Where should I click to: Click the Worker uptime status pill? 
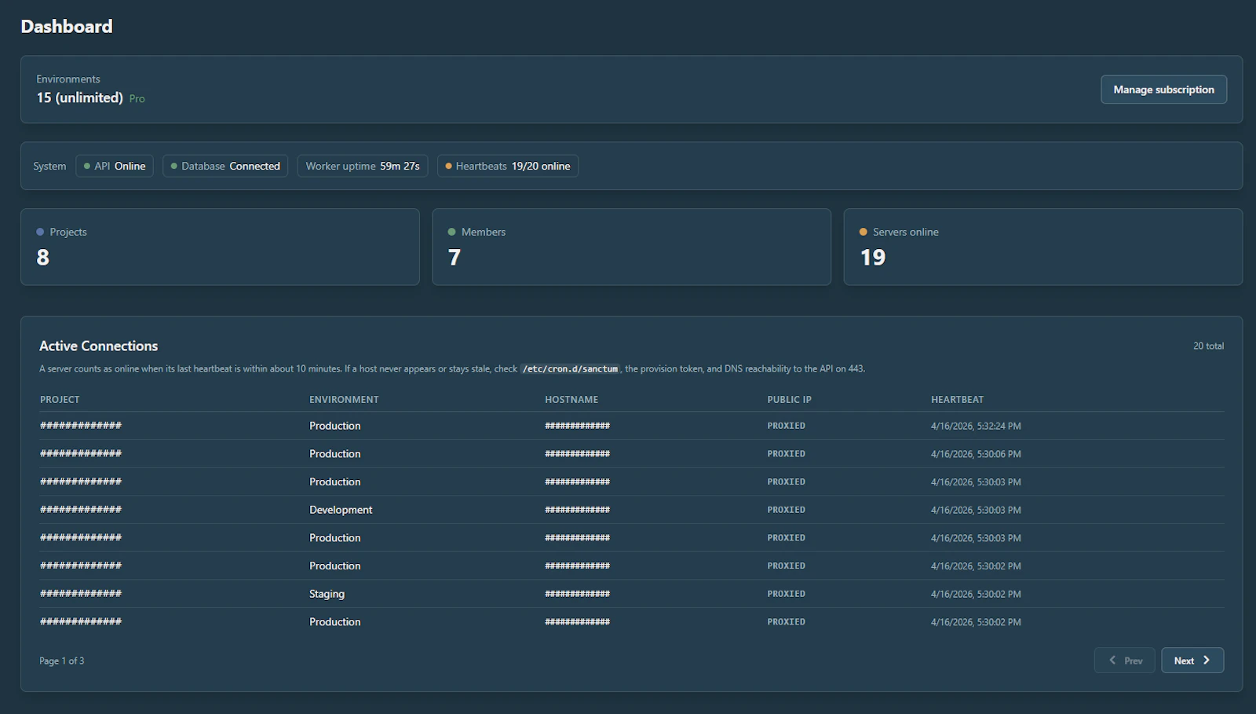click(x=362, y=166)
